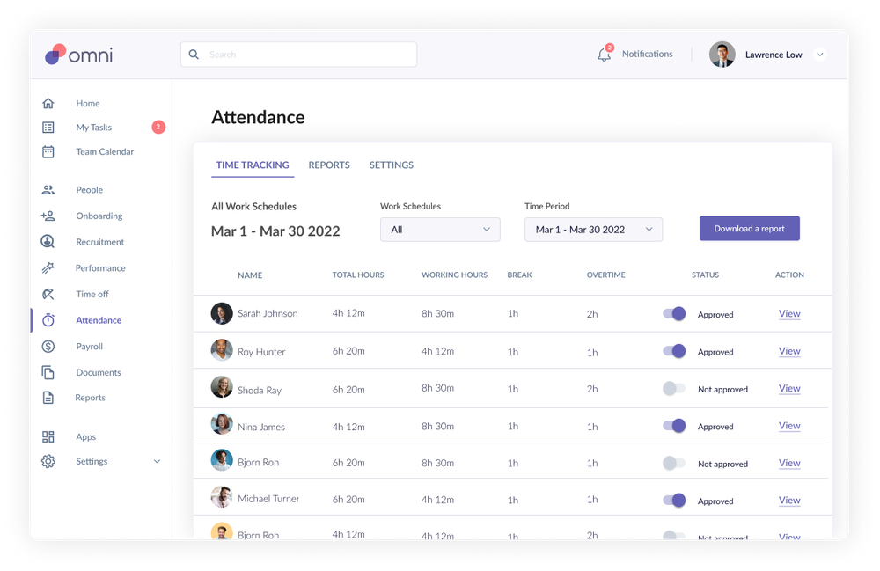Screen dimensions: 880x571
Task: Open the Settings tab in Attendance
Action: click(x=392, y=165)
